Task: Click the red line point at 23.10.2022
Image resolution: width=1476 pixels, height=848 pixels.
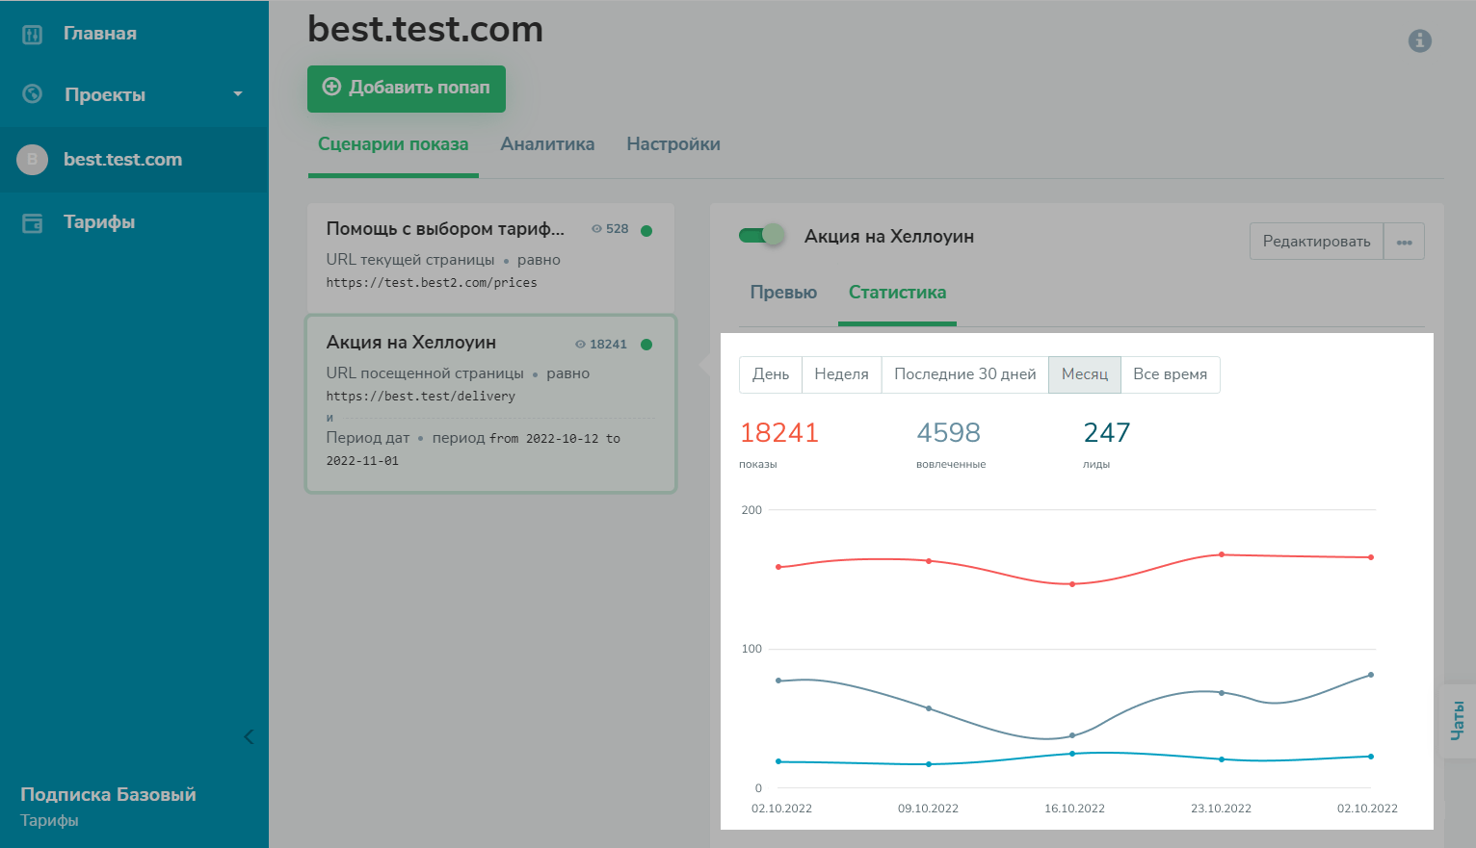Action: click(1222, 554)
